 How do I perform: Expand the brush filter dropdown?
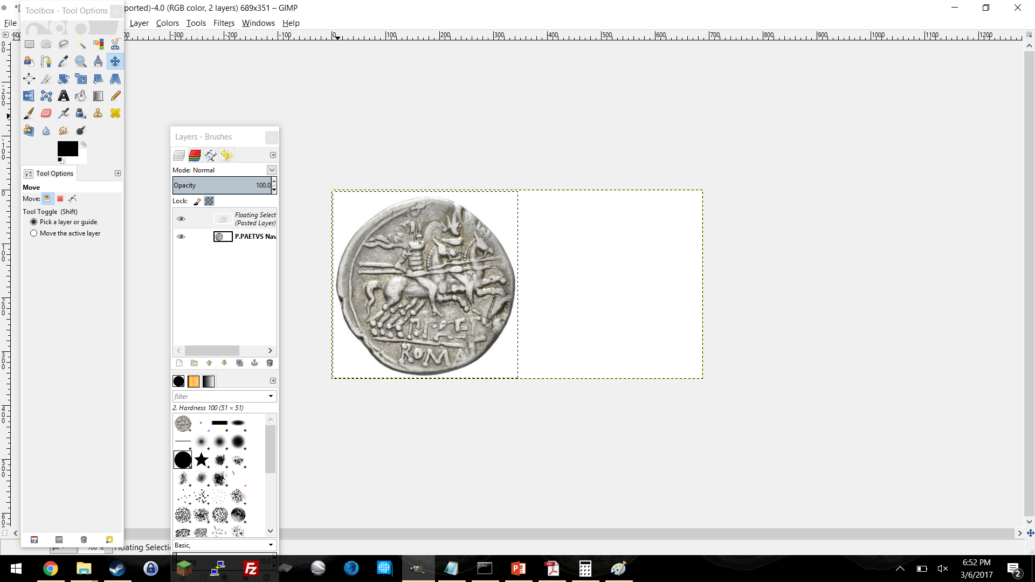271,397
